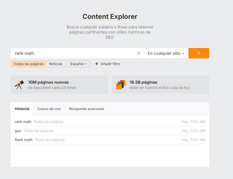This screenshot has height=179, width=233.
Task: Rerun the geo search from history
Action: 18,131
